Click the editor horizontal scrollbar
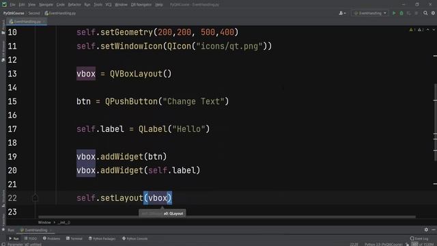 227,217
